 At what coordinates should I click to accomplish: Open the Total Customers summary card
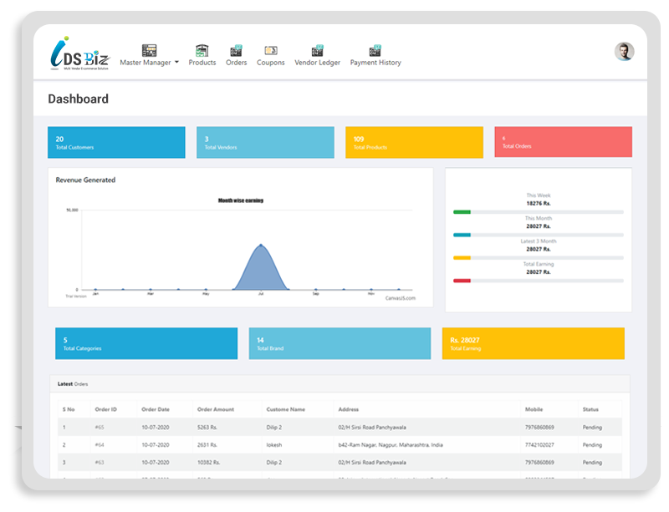[x=116, y=142]
